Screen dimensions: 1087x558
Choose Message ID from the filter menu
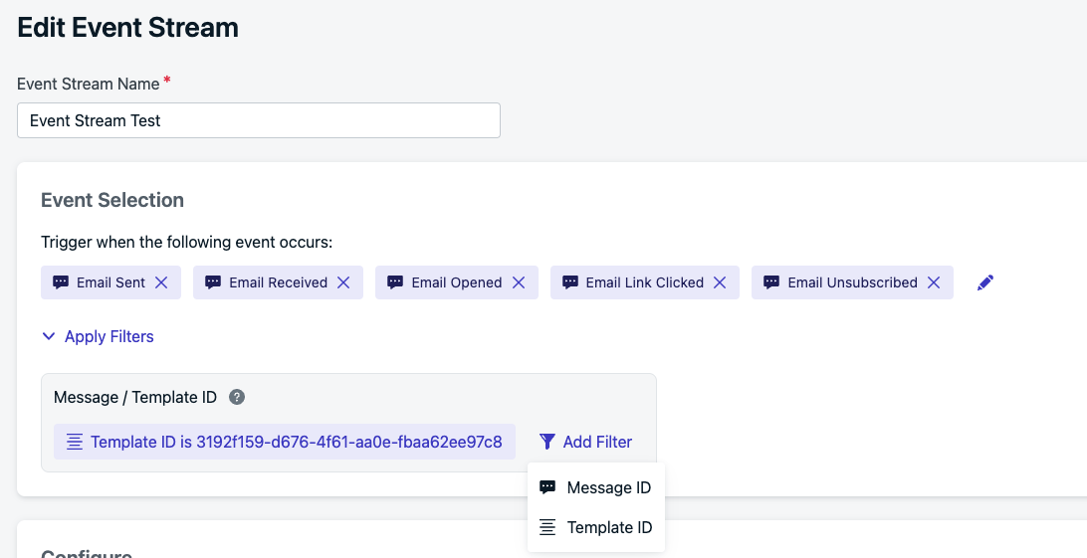click(x=595, y=488)
